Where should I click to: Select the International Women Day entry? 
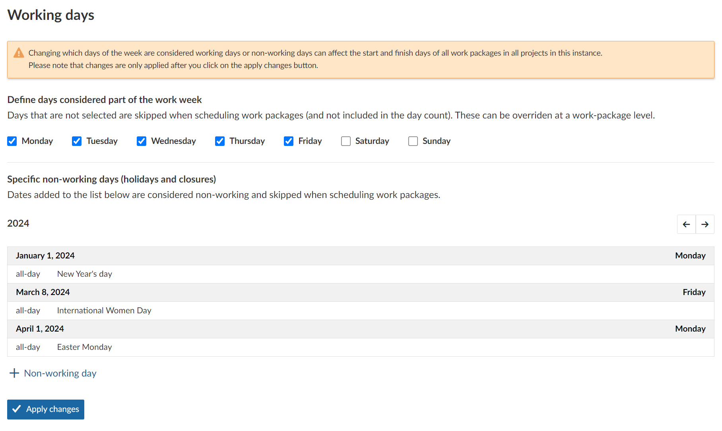click(x=104, y=311)
